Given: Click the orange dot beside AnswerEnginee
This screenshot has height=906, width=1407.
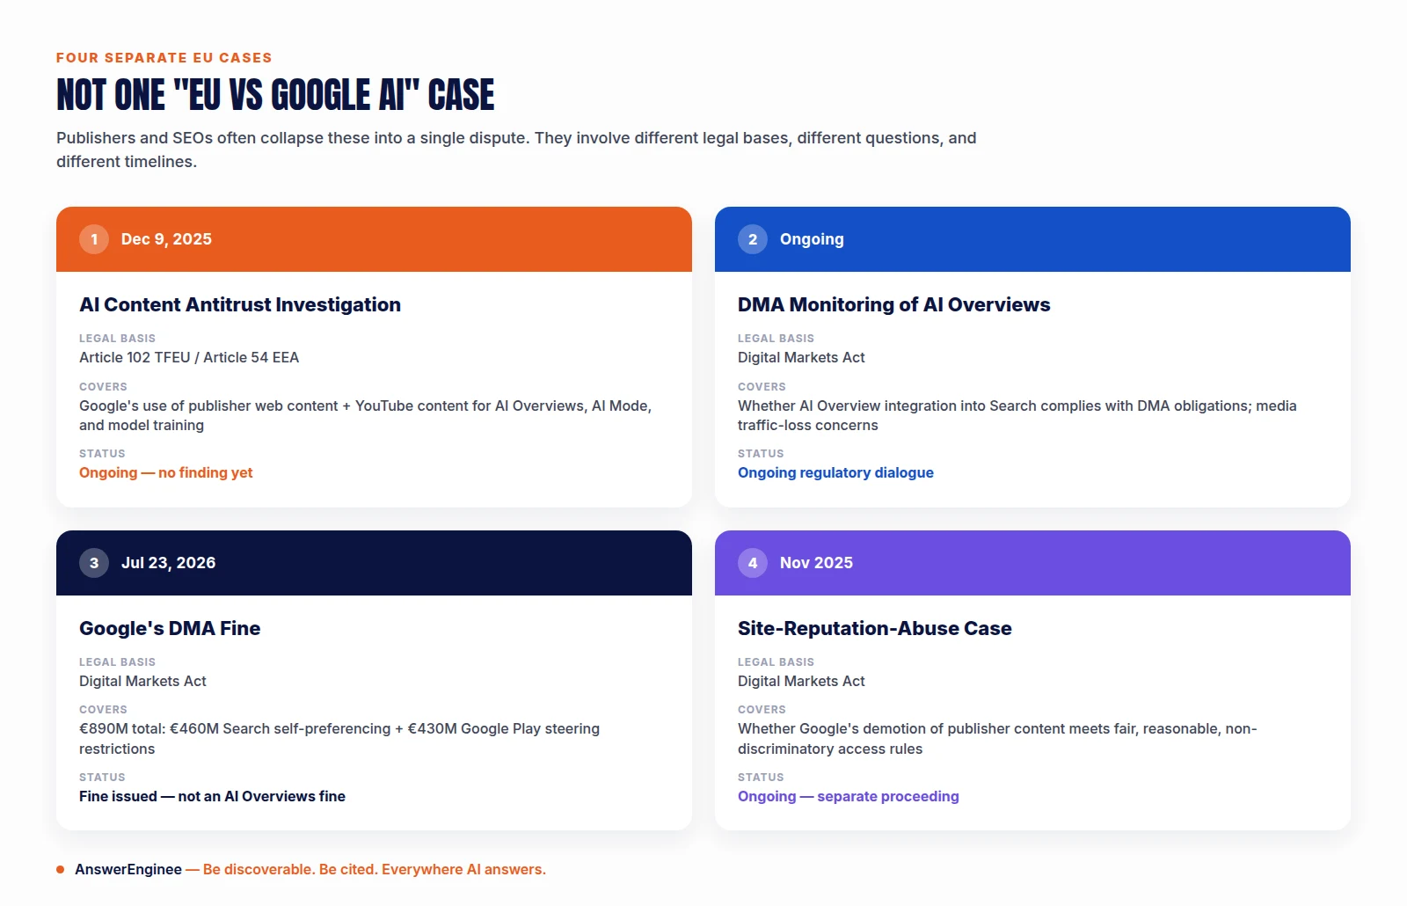Looking at the screenshot, I should [61, 870].
